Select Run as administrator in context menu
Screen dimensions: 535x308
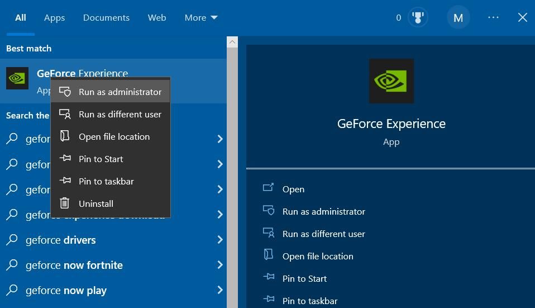coord(110,92)
